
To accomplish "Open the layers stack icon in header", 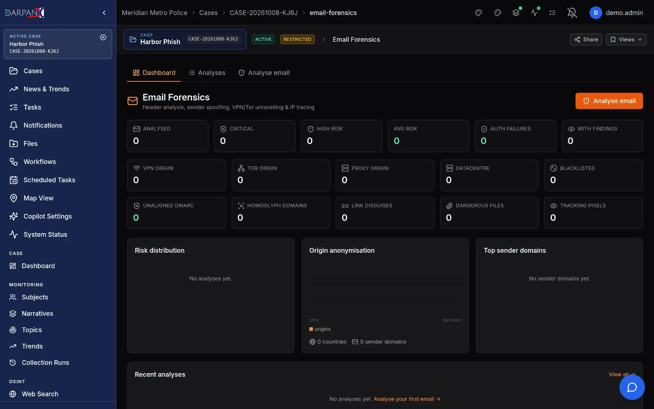I will tap(516, 13).
